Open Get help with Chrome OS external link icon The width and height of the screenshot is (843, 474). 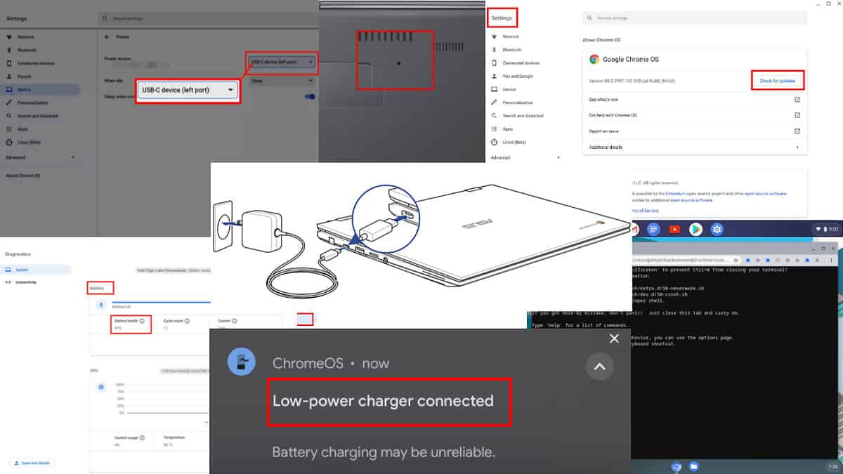click(797, 115)
